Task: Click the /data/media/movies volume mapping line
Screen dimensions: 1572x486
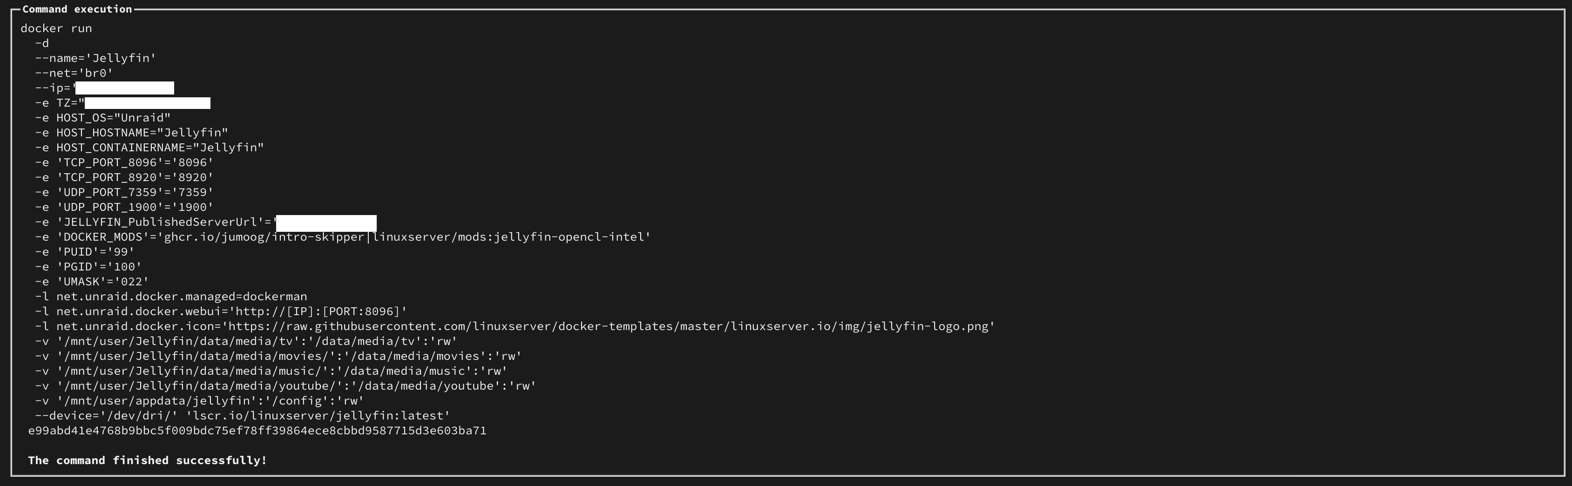Action: [278, 356]
